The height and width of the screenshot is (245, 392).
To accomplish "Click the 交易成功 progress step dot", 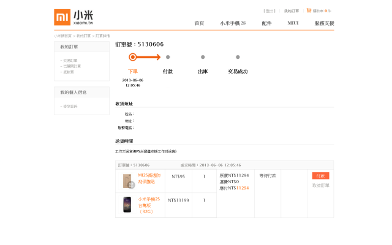I will [x=238, y=57].
